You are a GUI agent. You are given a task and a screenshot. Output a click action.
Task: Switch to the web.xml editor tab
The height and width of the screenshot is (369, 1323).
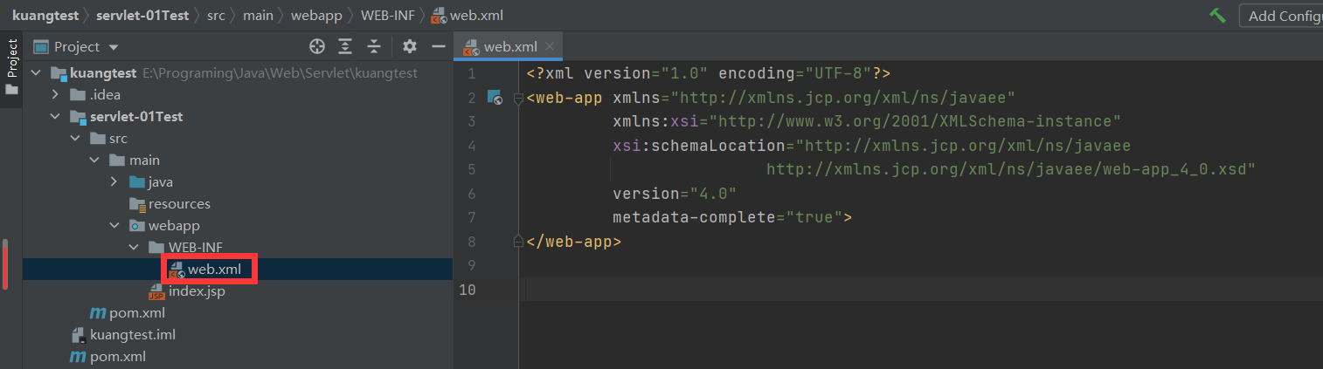(509, 46)
